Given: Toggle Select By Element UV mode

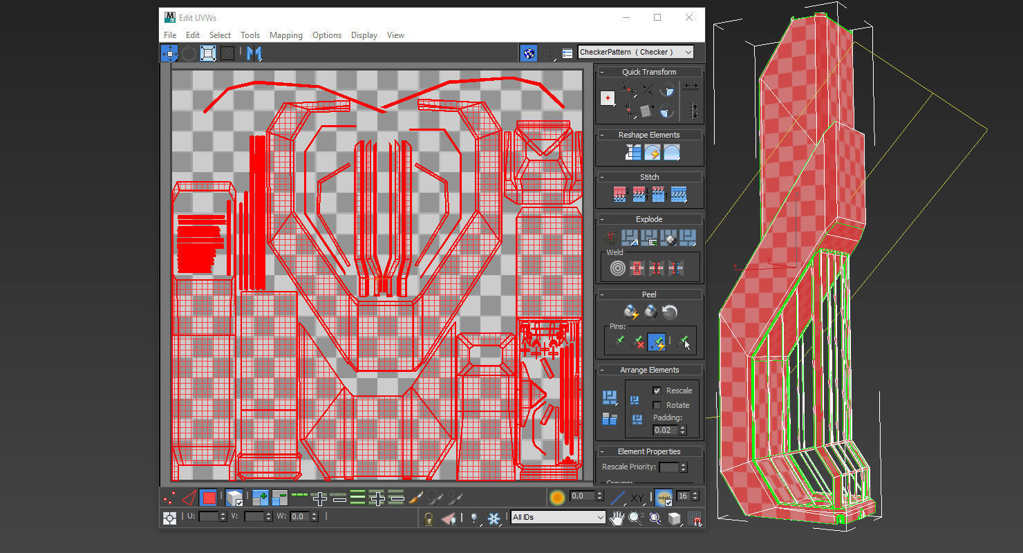Looking at the screenshot, I should point(234,497).
